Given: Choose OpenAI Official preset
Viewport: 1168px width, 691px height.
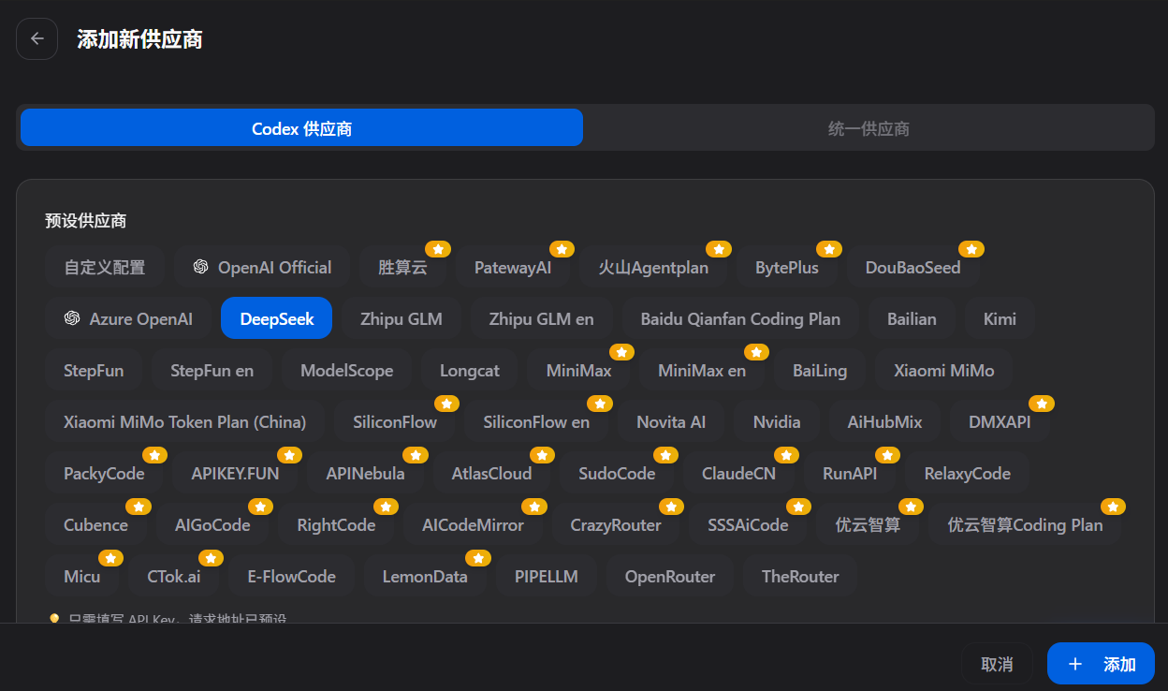Looking at the screenshot, I should (x=262, y=267).
